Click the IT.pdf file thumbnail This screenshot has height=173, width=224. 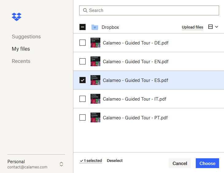(95, 99)
